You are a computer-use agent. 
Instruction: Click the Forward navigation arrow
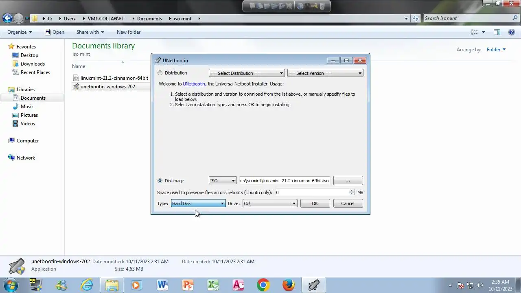pos(19,18)
